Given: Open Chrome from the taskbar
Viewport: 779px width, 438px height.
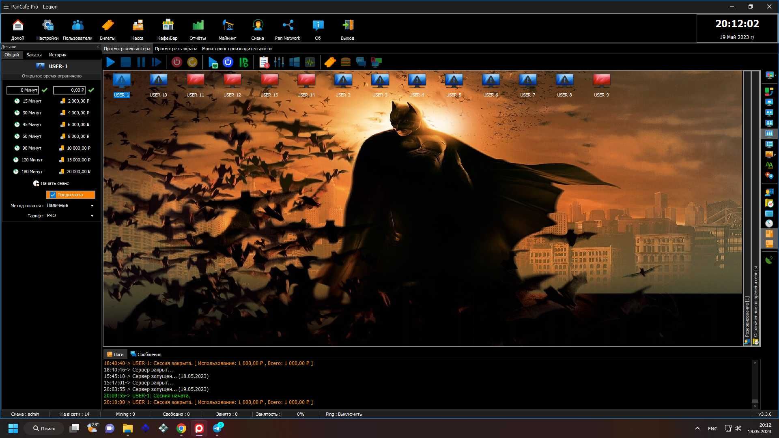Looking at the screenshot, I should (x=181, y=428).
